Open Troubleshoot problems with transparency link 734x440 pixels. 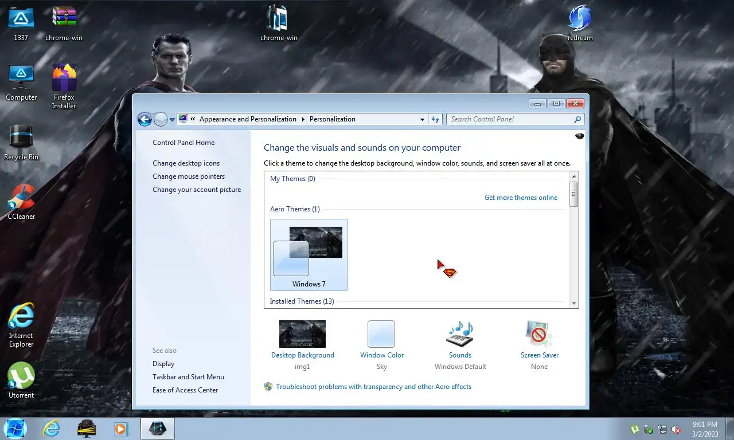(373, 387)
